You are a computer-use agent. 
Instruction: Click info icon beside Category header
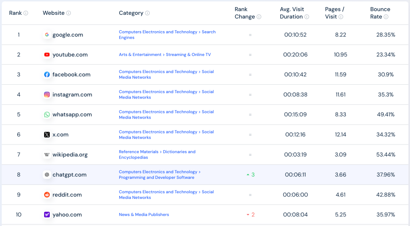pyautogui.click(x=147, y=13)
